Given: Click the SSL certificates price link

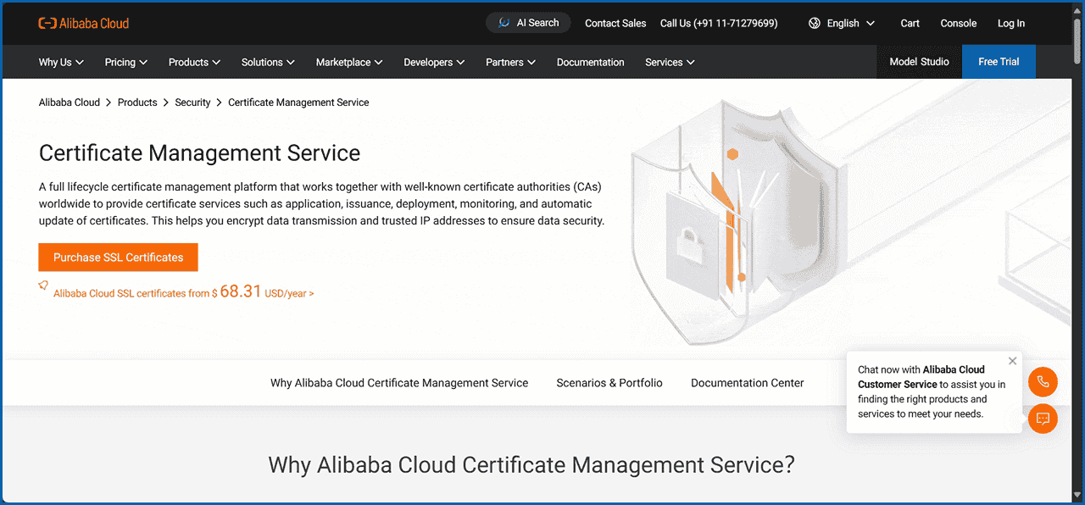Looking at the screenshot, I should pos(184,292).
